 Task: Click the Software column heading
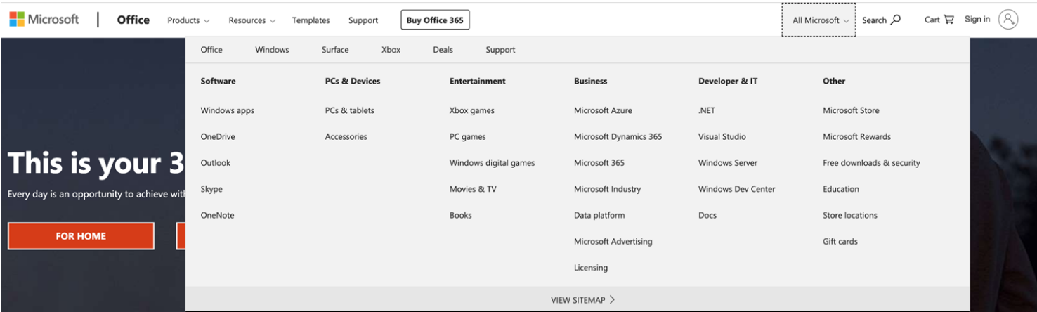click(x=219, y=81)
